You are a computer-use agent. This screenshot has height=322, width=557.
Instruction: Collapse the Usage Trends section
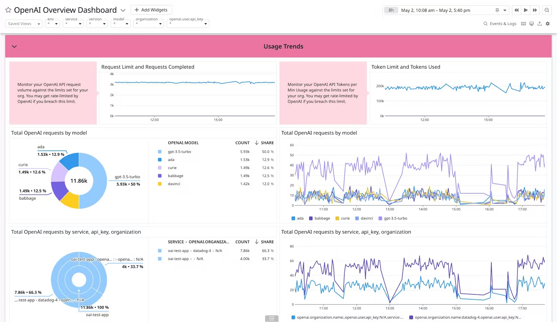(x=14, y=46)
